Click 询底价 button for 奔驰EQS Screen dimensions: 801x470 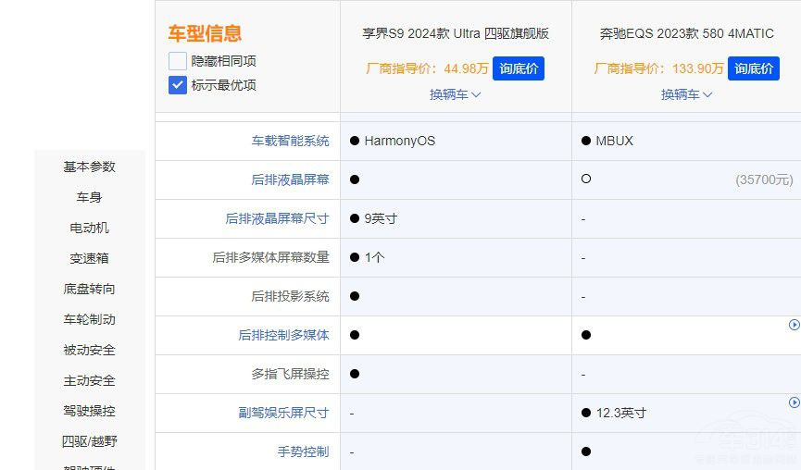pyautogui.click(x=754, y=68)
